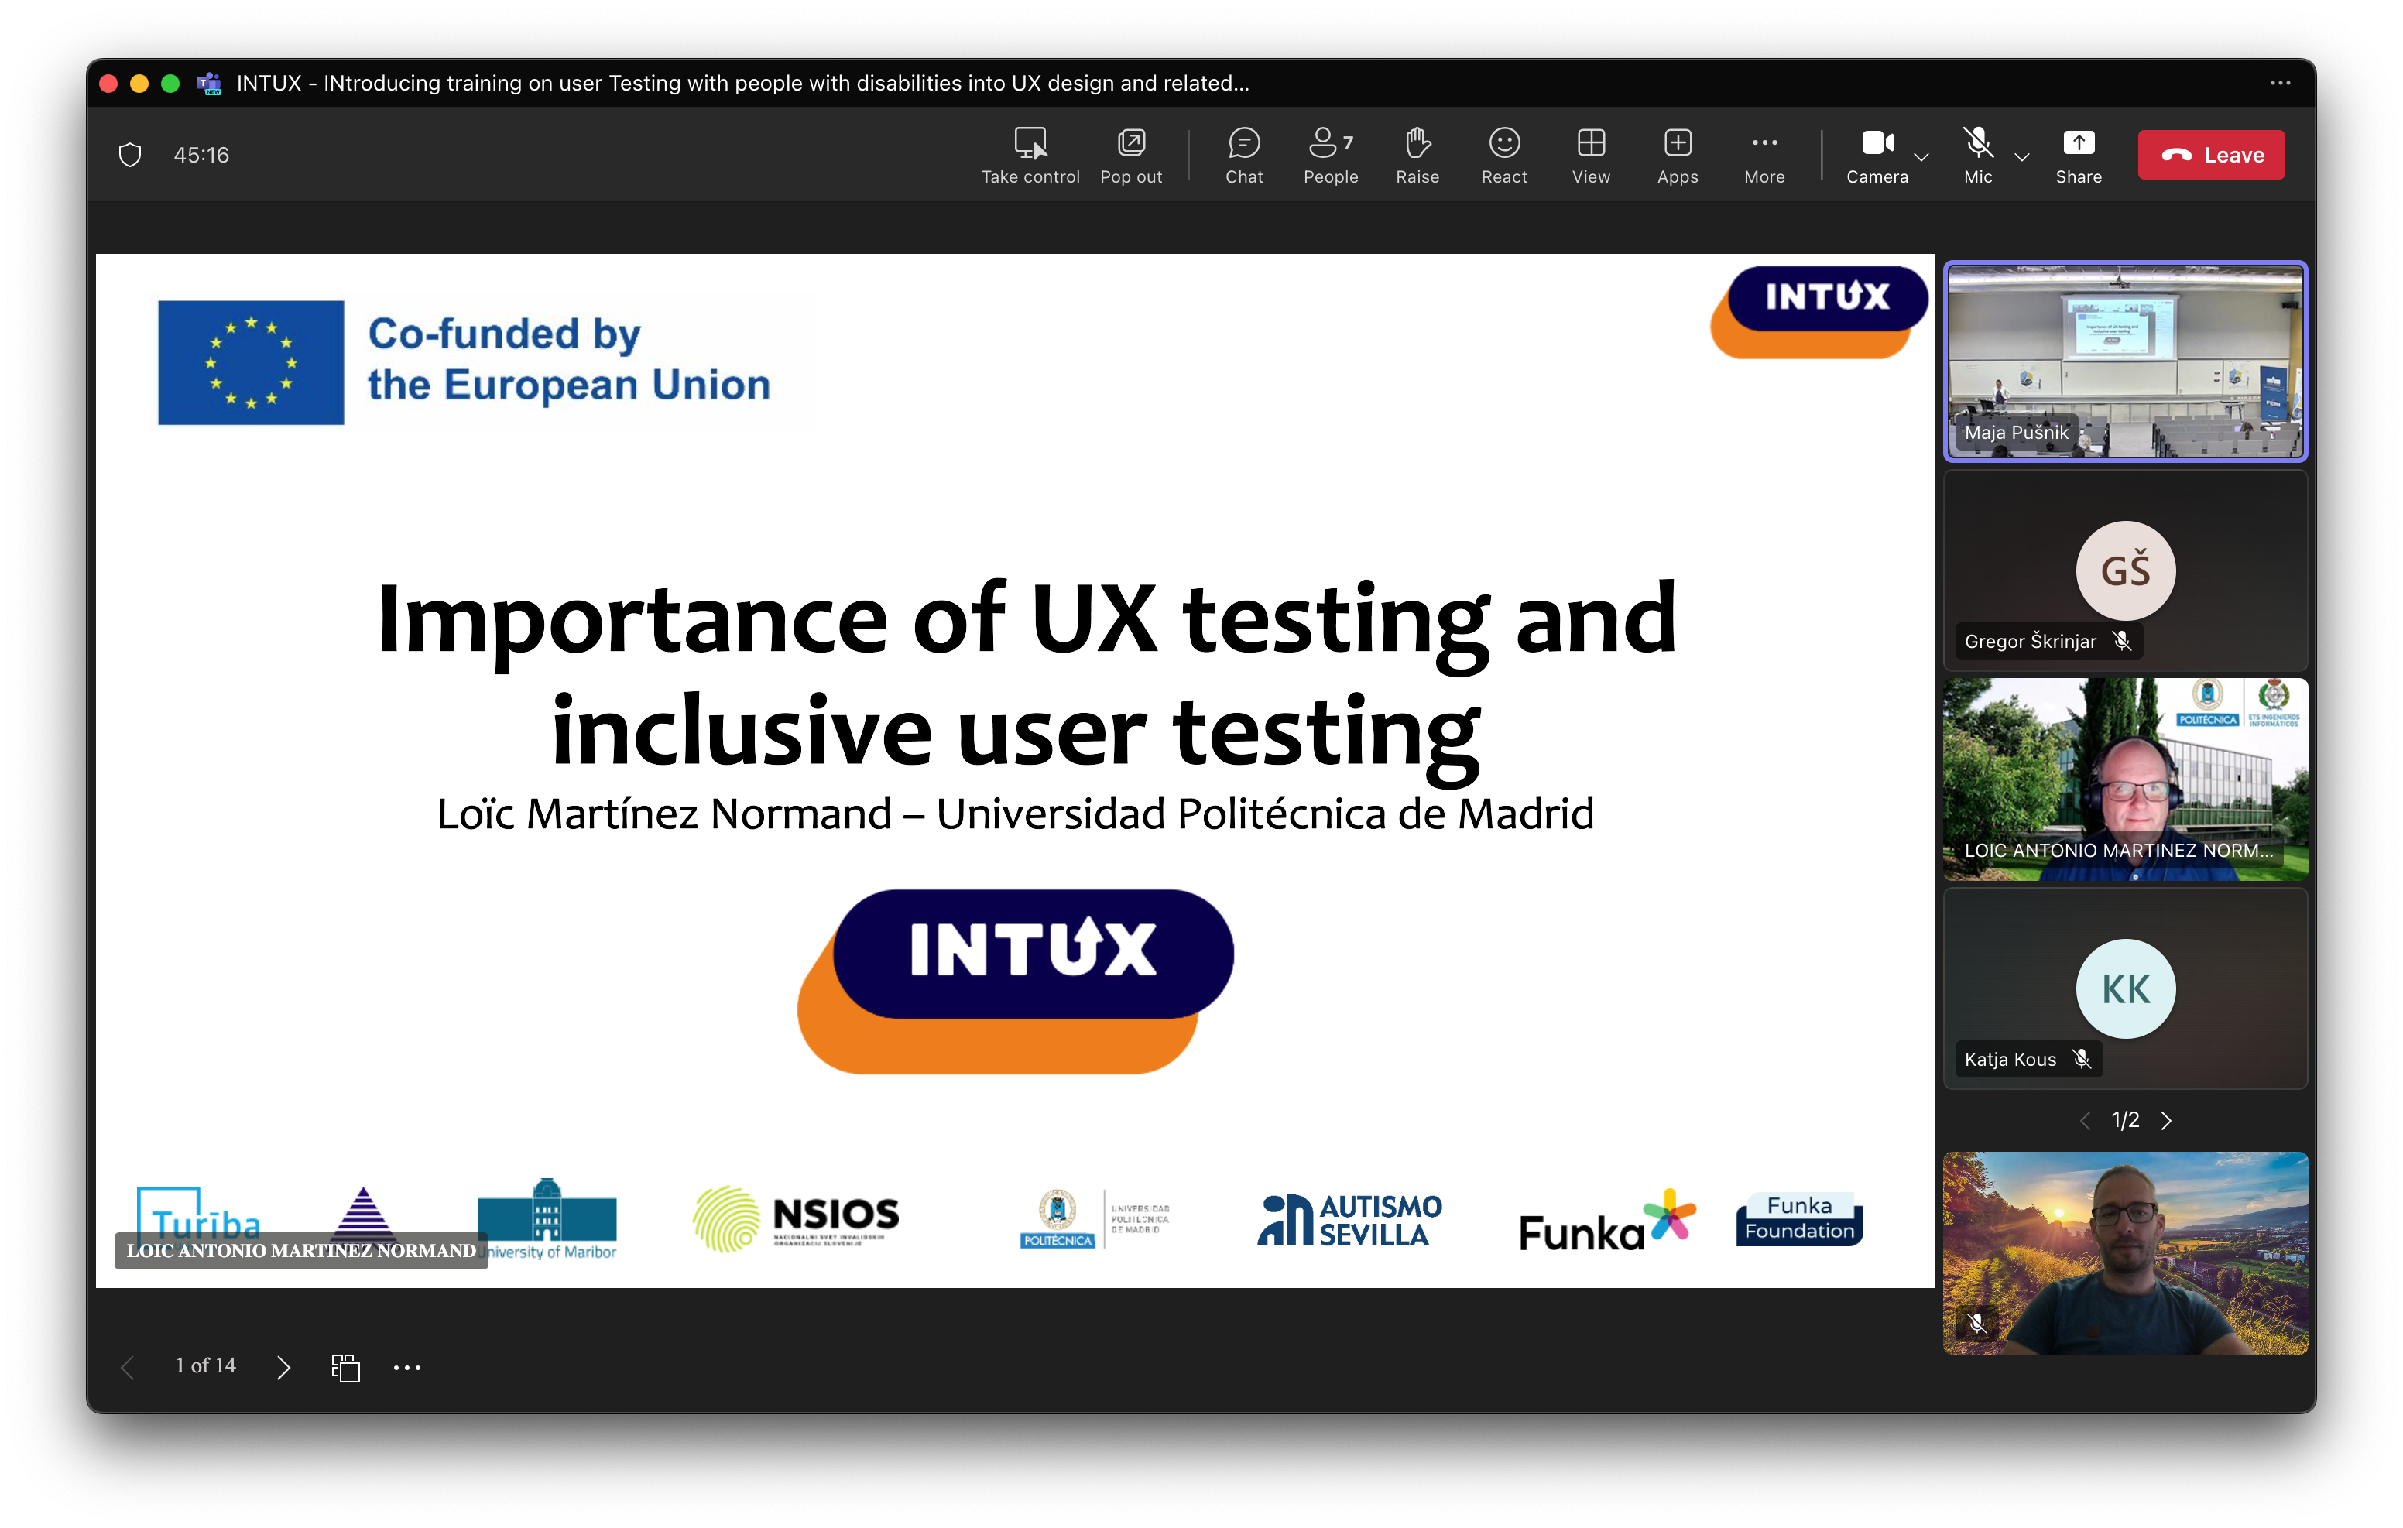Open the Chat panel
2403x1528 pixels.
tap(1243, 155)
